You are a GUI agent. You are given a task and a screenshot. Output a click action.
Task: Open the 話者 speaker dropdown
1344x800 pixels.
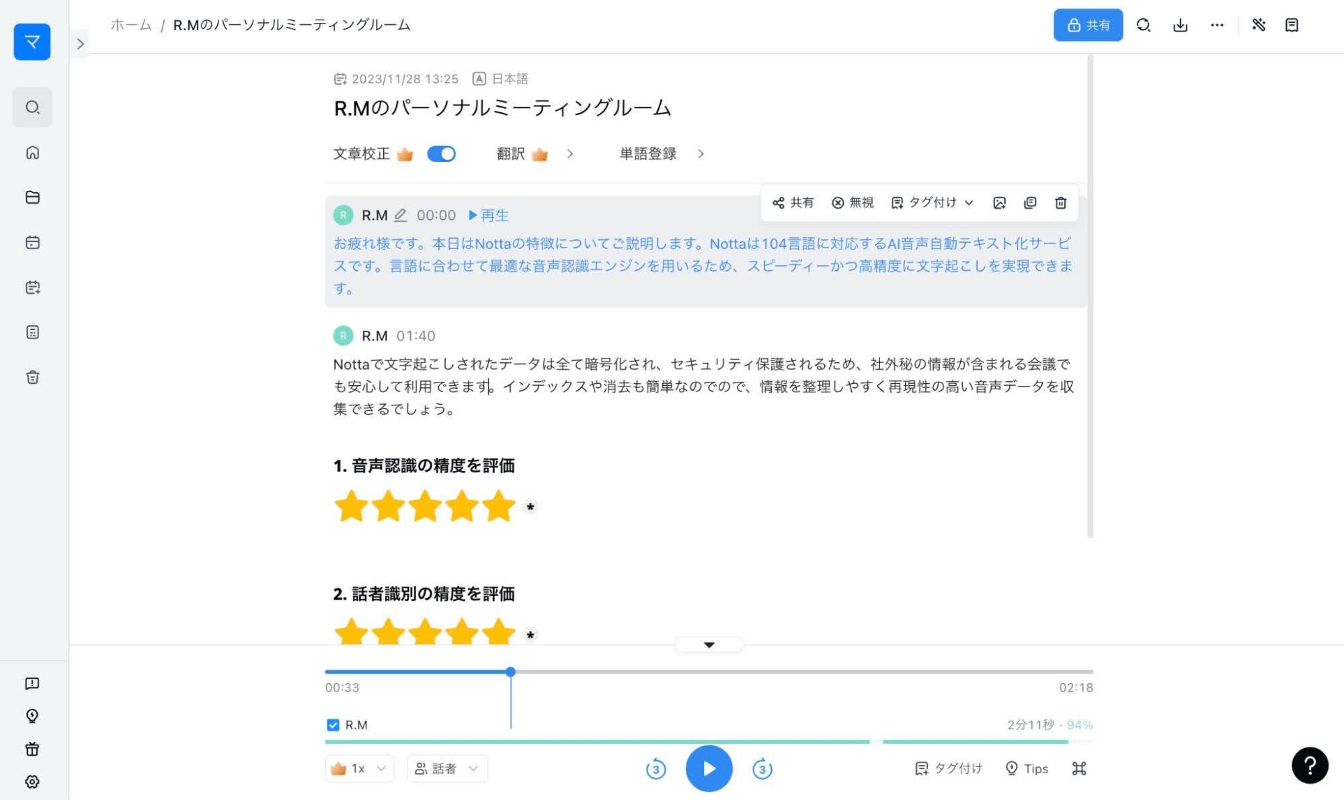pyautogui.click(x=447, y=768)
